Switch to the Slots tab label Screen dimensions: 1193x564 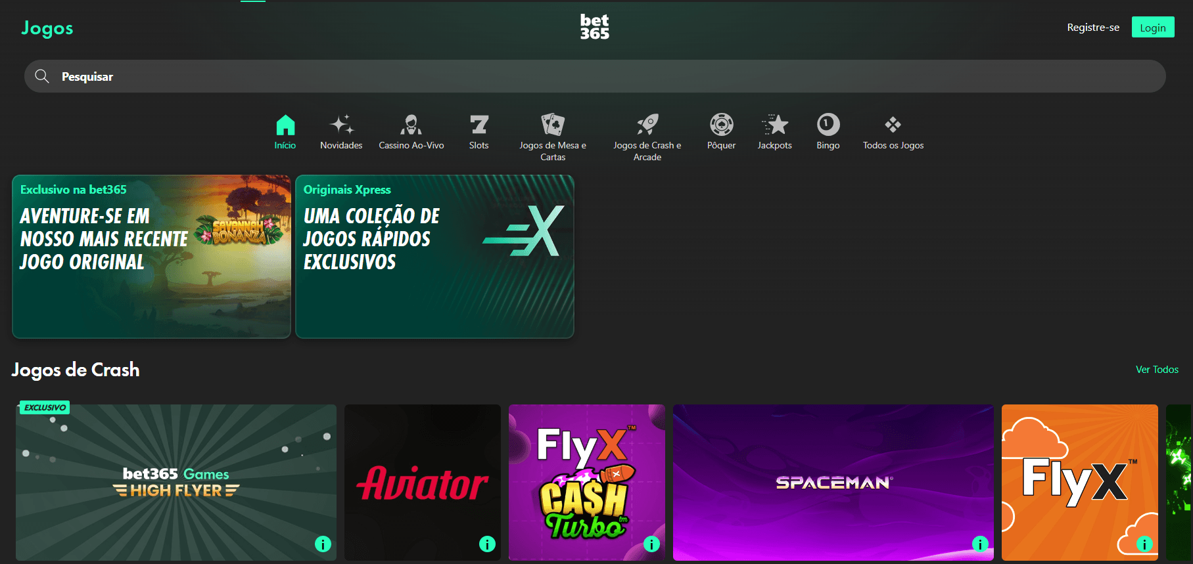(479, 145)
